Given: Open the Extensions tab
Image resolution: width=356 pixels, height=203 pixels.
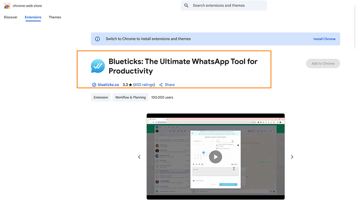Looking at the screenshot, I should (x=33, y=17).
